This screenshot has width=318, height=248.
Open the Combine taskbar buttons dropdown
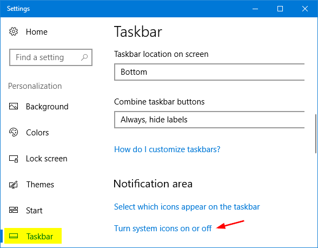[x=209, y=120]
